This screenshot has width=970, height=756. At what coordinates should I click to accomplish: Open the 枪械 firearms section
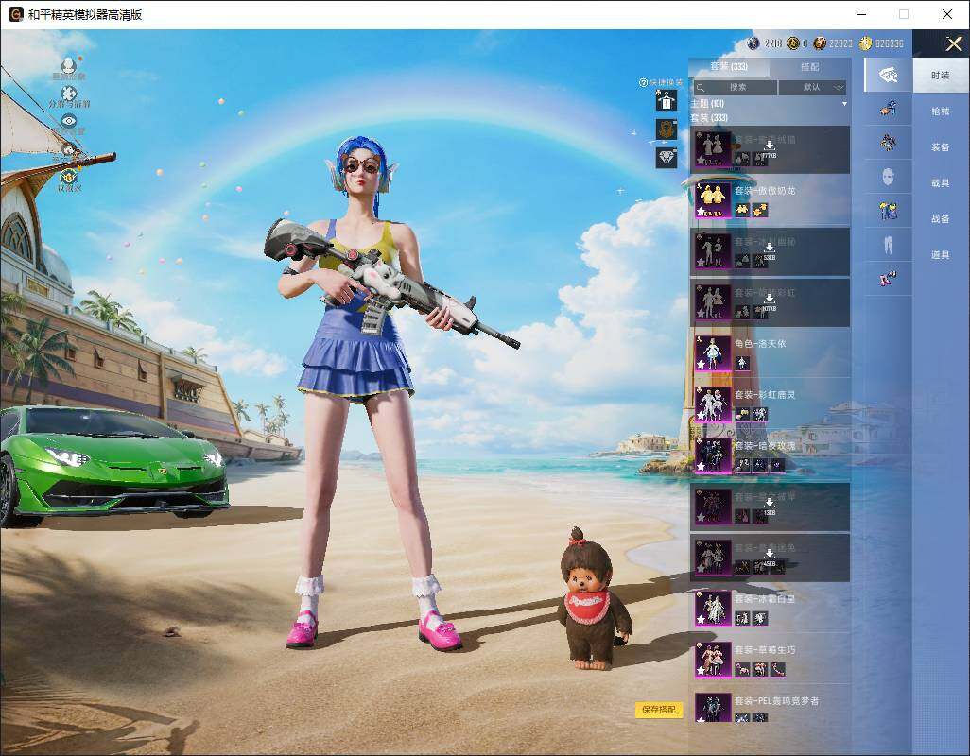[x=941, y=112]
